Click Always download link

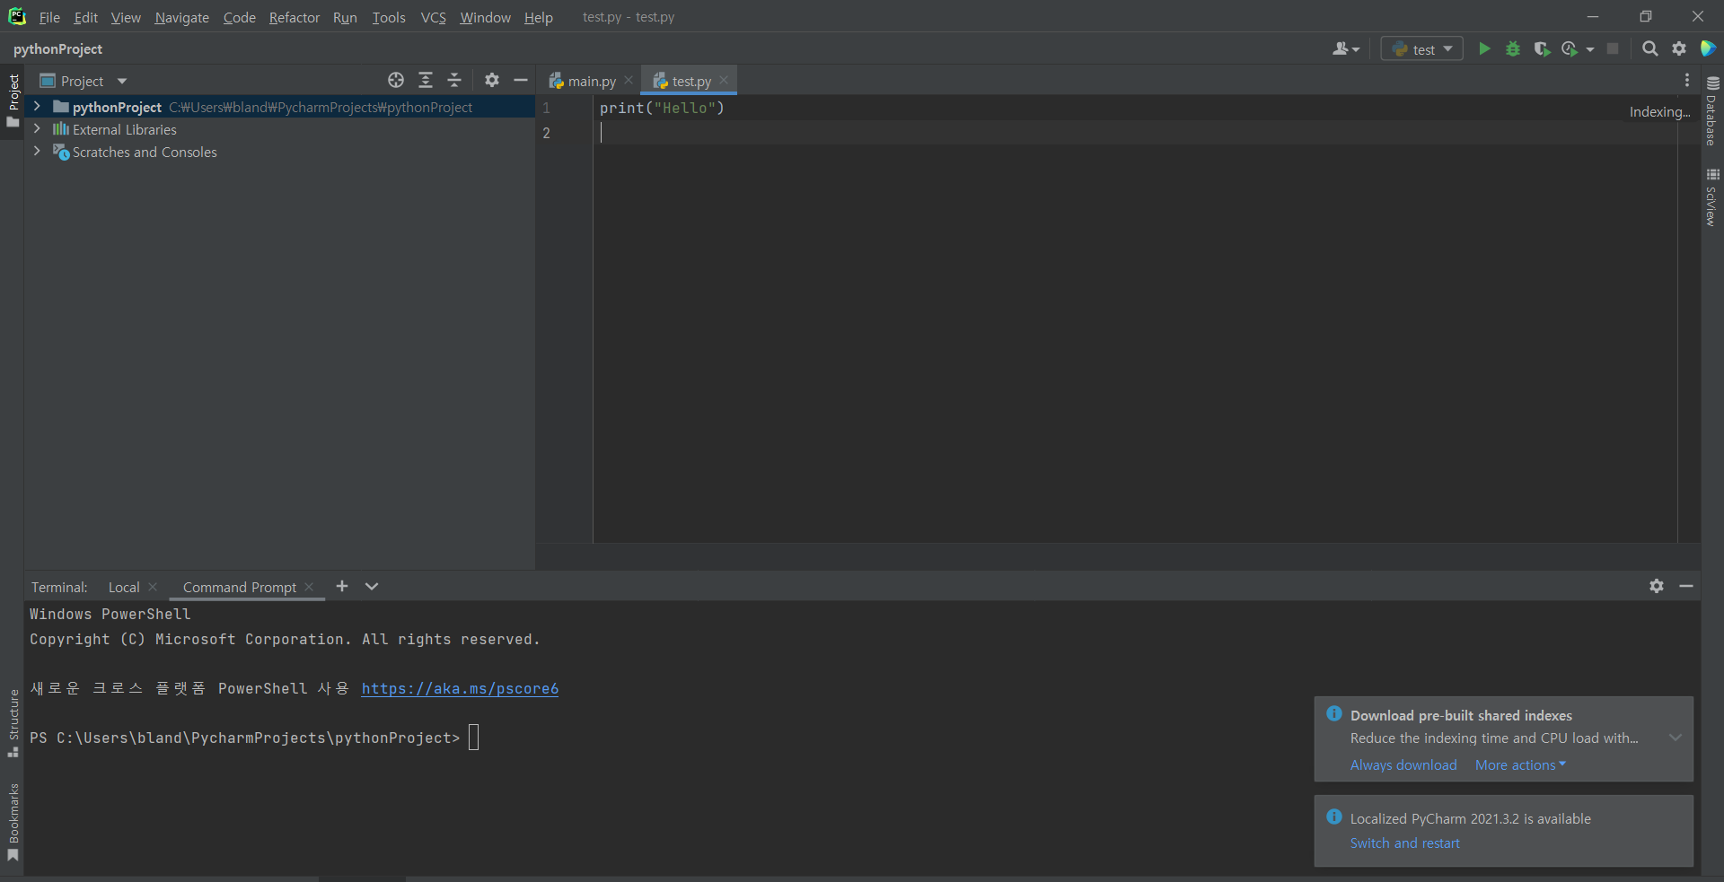coord(1403,765)
